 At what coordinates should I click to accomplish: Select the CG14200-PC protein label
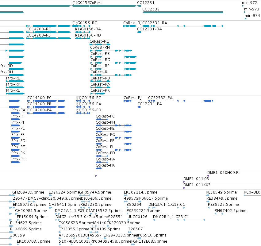pos(40,98)
